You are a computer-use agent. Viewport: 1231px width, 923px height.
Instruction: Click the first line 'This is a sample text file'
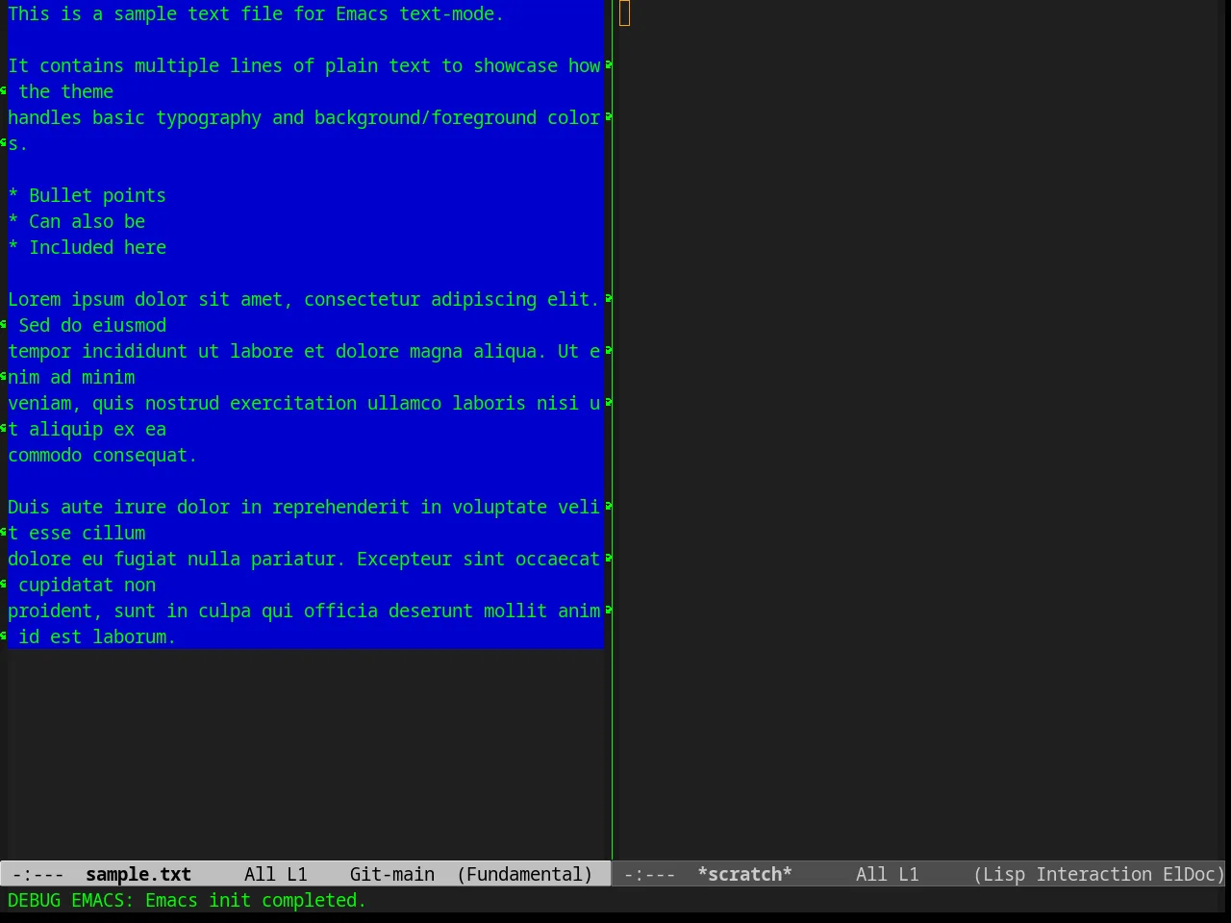[x=145, y=13]
